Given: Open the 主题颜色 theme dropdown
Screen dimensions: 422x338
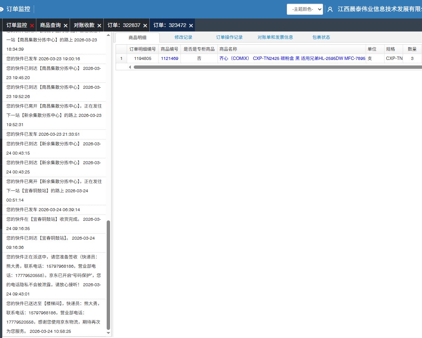Looking at the screenshot, I should pyautogui.click(x=305, y=9).
